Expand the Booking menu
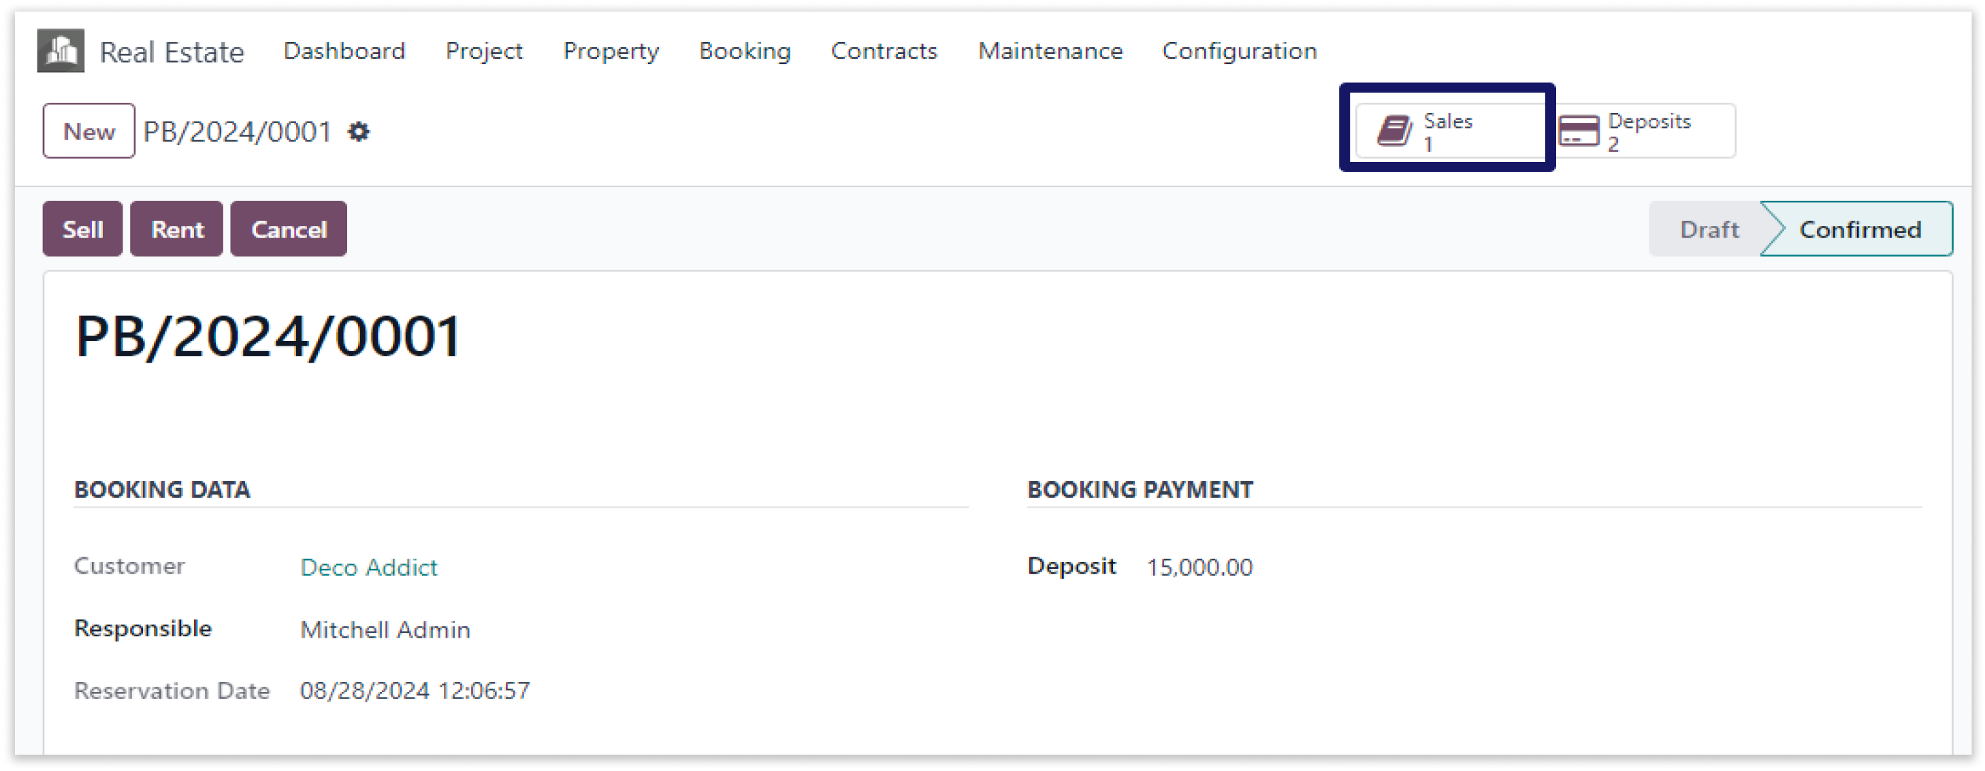Viewport: 1985px width, 771px height. [745, 51]
